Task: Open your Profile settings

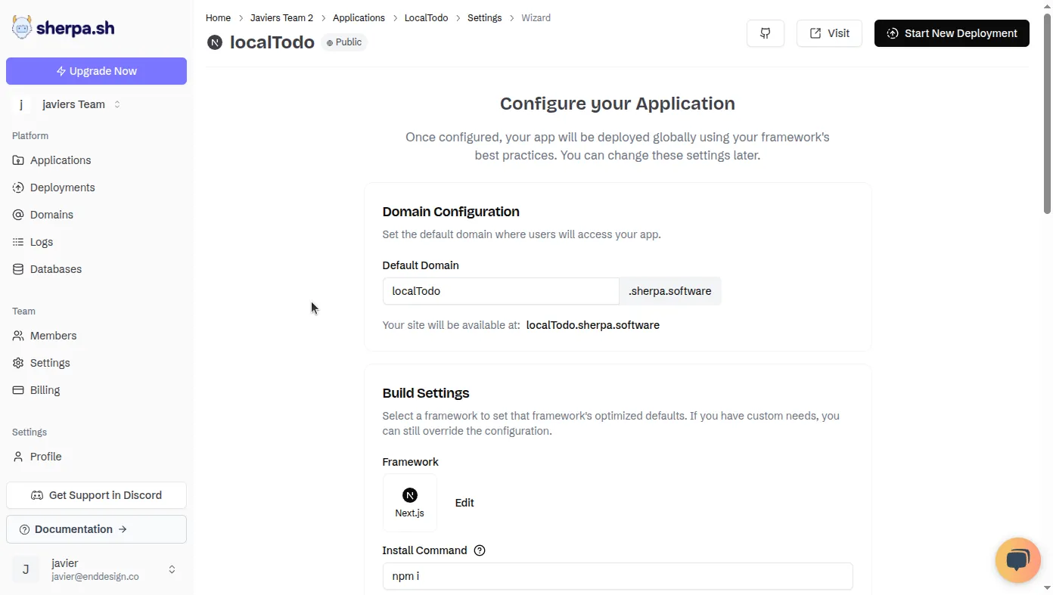Action: pyautogui.click(x=46, y=456)
